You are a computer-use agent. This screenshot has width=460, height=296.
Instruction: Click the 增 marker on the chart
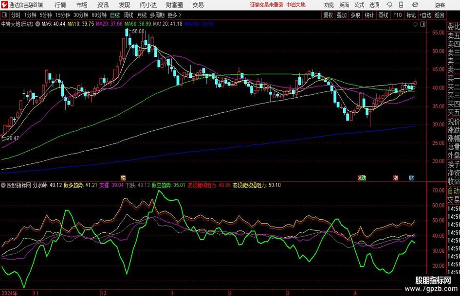[x=396, y=178]
